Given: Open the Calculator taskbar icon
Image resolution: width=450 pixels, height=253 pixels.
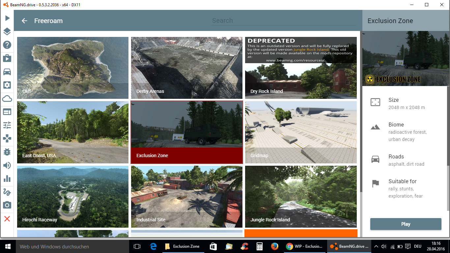Looking at the screenshot, I should (260, 246).
